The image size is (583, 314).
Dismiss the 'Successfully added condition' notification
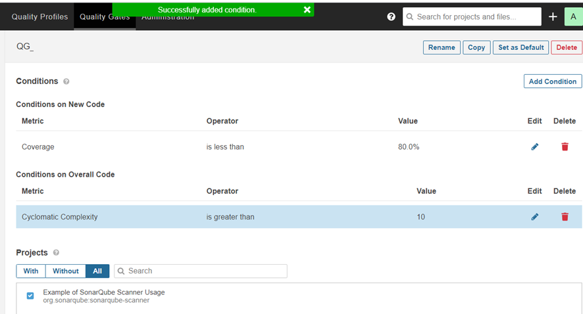click(307, 10)
